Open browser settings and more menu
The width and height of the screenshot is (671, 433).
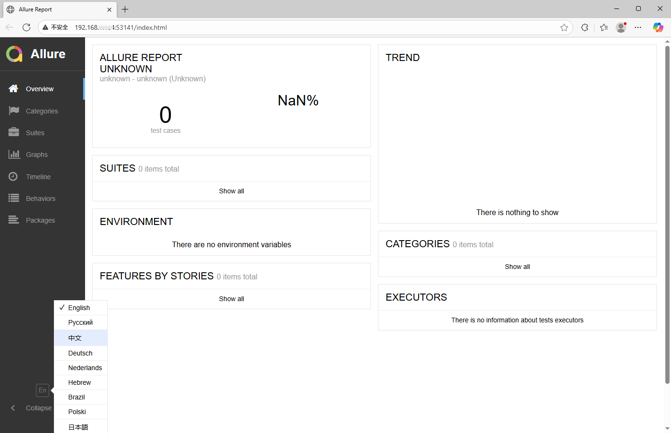tap(638, 27)
